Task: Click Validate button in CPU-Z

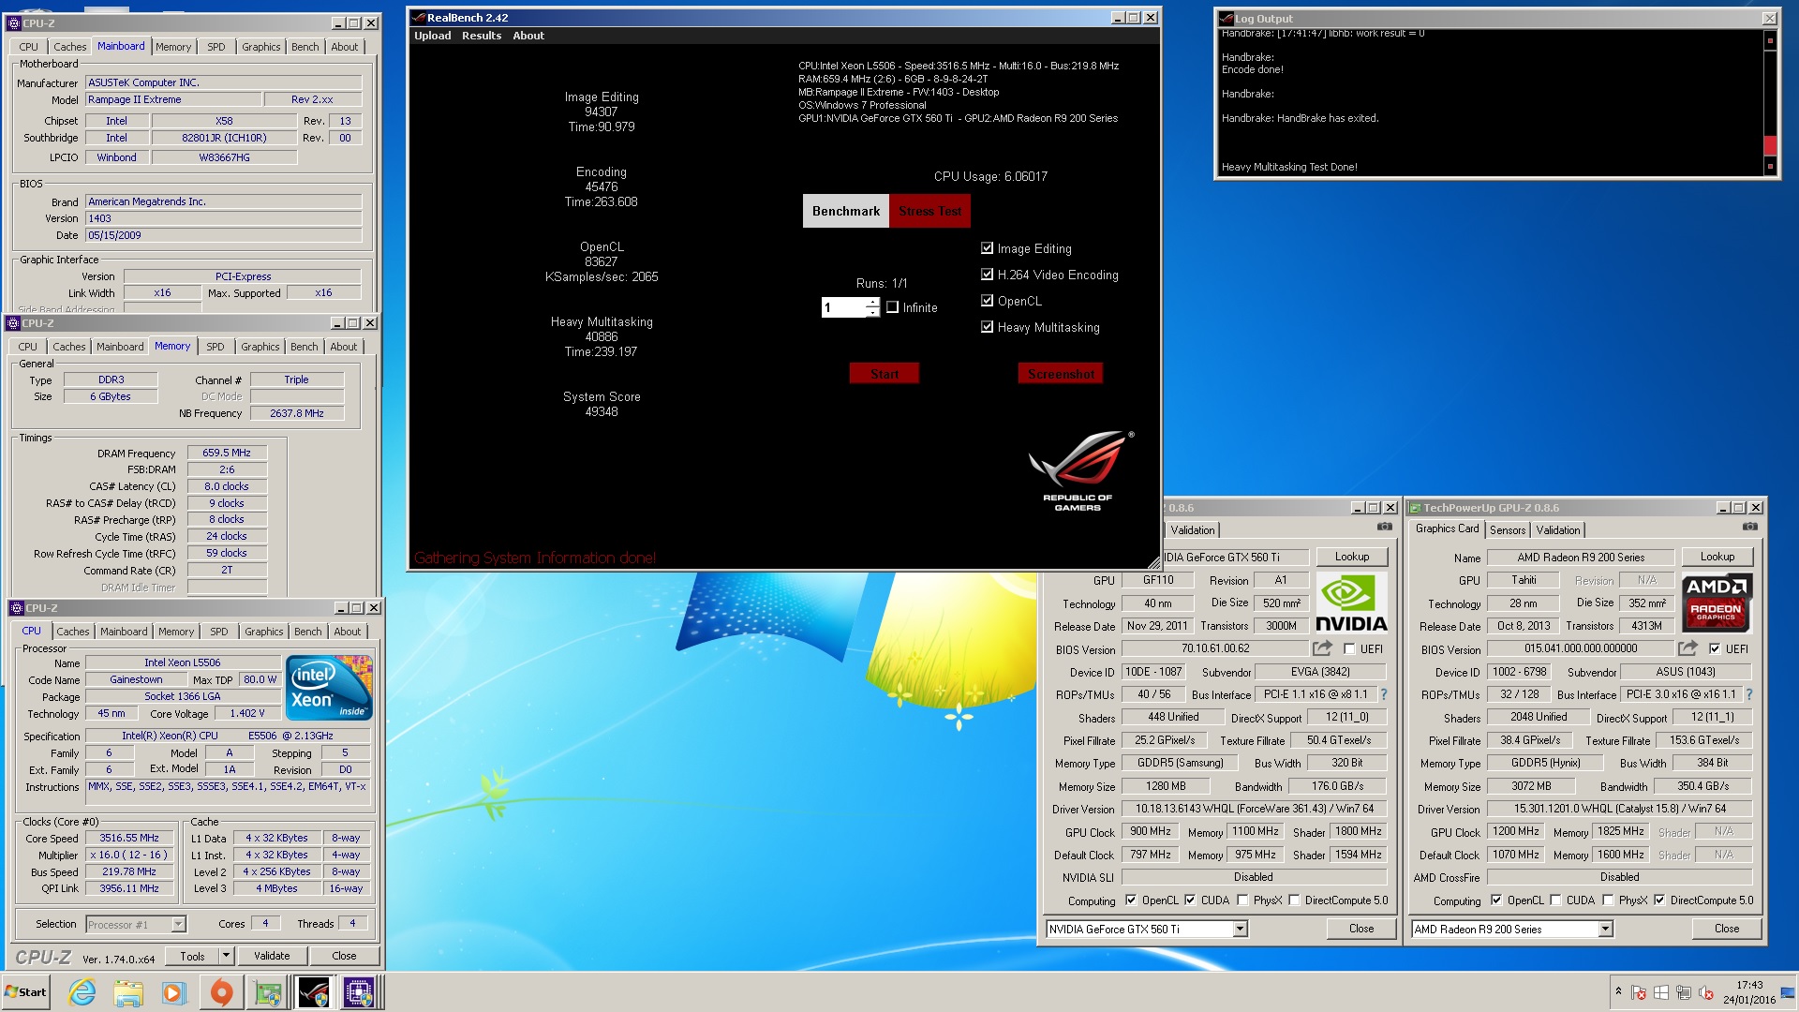Action: 272,956
